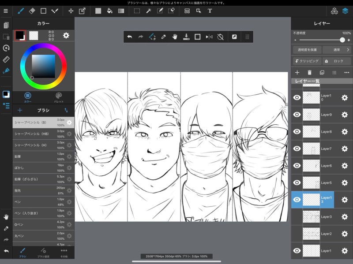Image resolution: width=353 pixels, height=264 pixels.
Task: Click Undo in the floating toolbar
Action: tap(129, 37)
